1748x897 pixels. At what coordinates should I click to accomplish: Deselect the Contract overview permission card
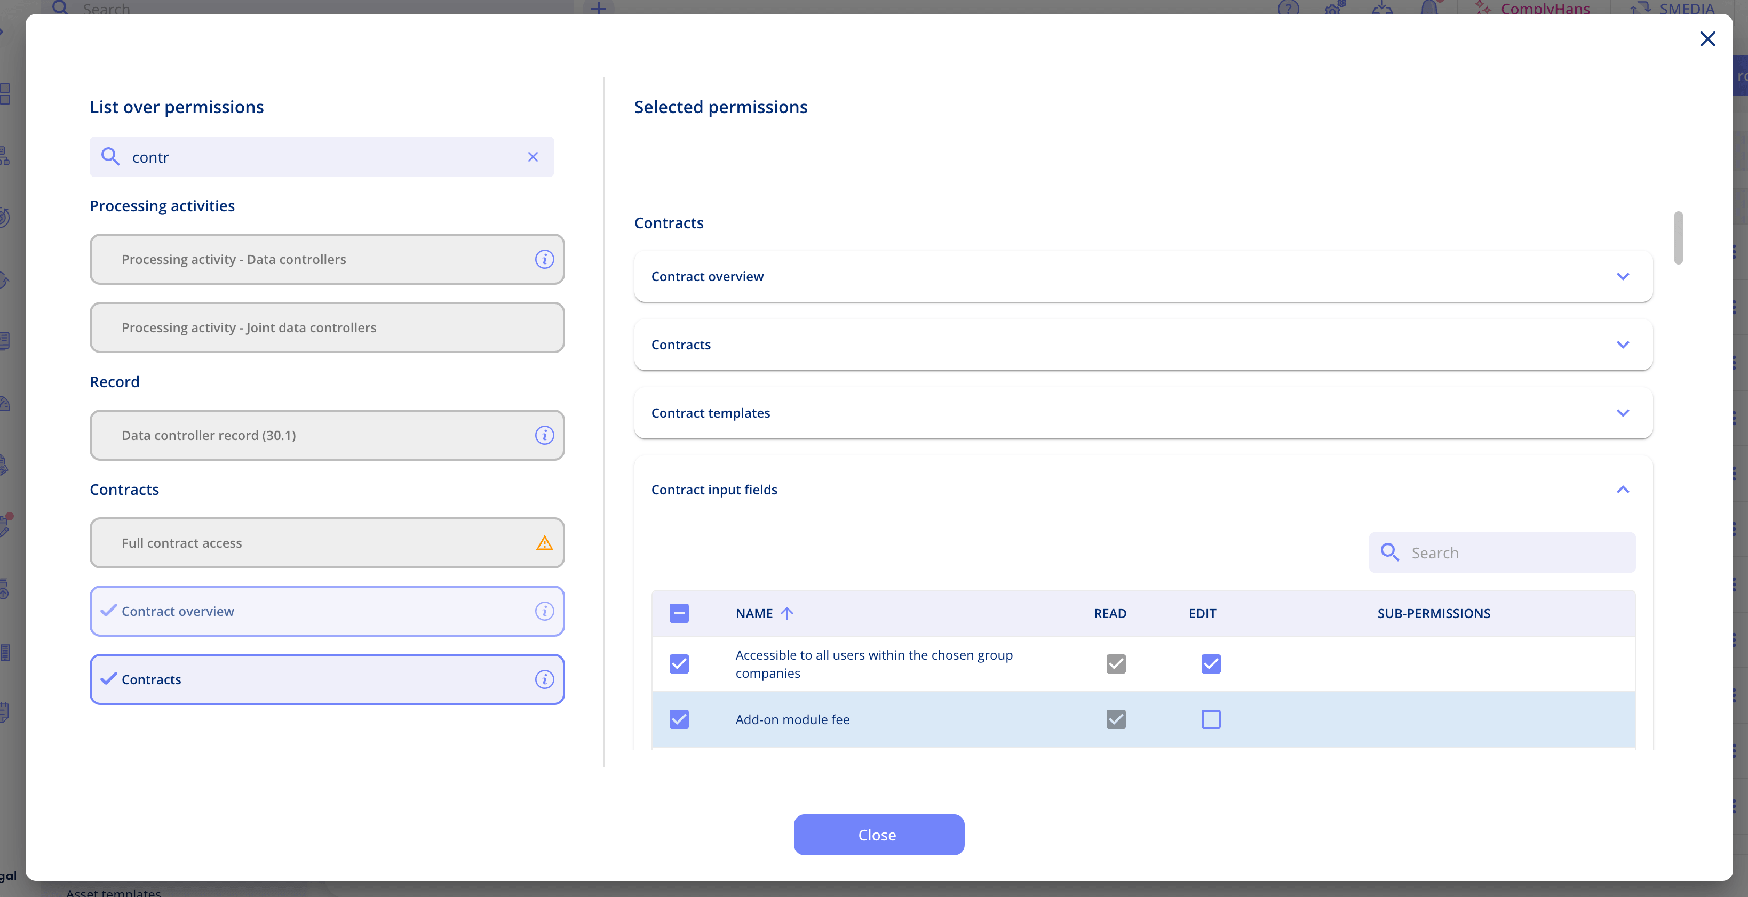327,611
